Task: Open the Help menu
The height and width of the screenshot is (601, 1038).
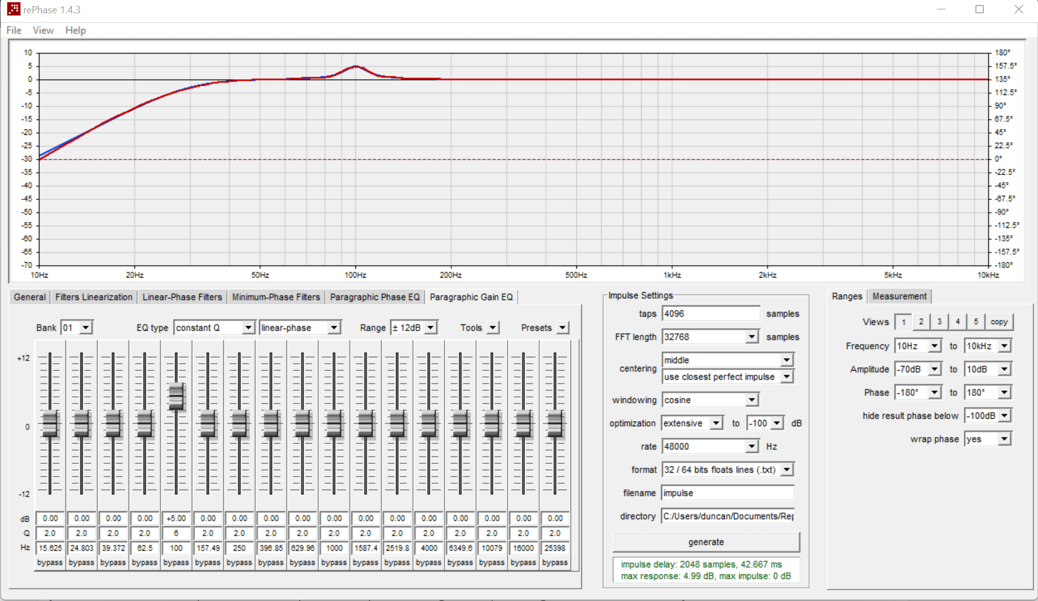Action: point(75,30)
